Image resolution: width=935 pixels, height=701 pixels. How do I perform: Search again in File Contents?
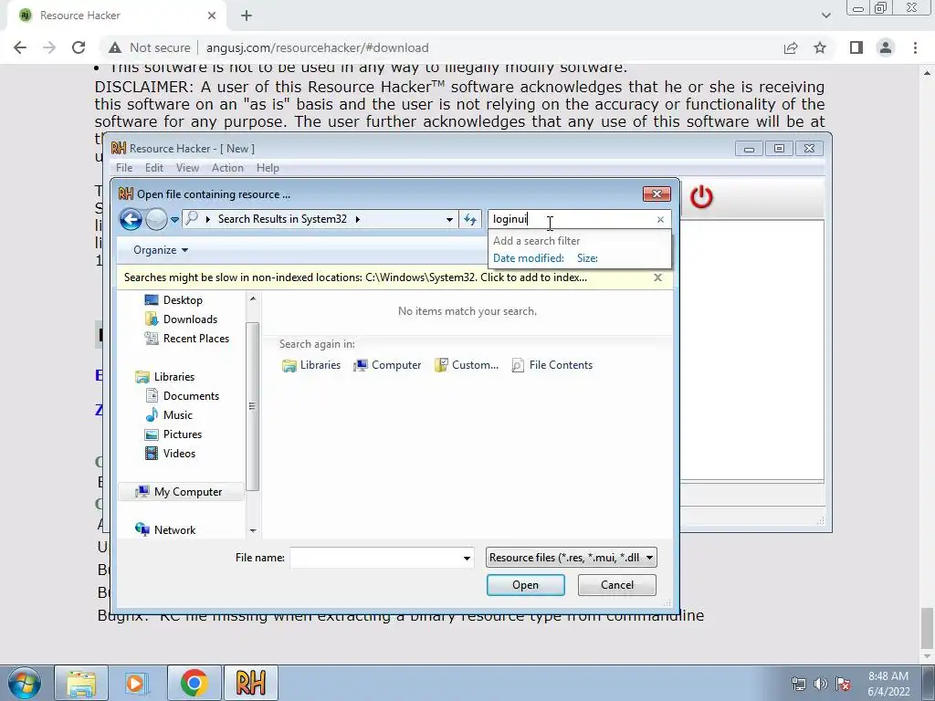[552, 365]
